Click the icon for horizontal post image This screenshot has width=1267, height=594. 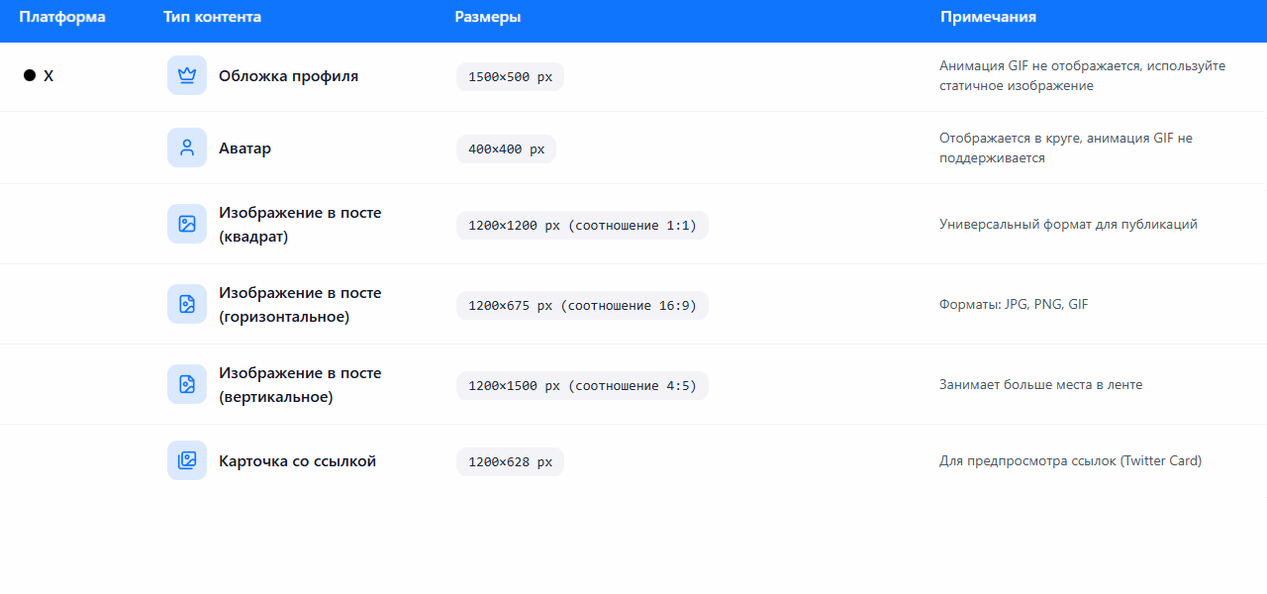click(187, 304)
